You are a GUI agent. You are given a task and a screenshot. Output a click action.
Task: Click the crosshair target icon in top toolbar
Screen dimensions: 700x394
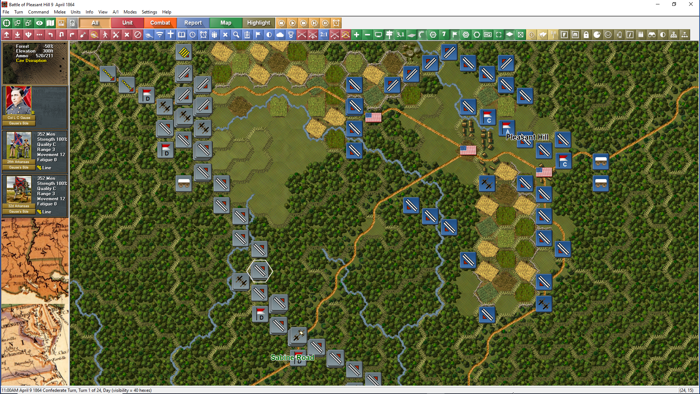[7, 23]
